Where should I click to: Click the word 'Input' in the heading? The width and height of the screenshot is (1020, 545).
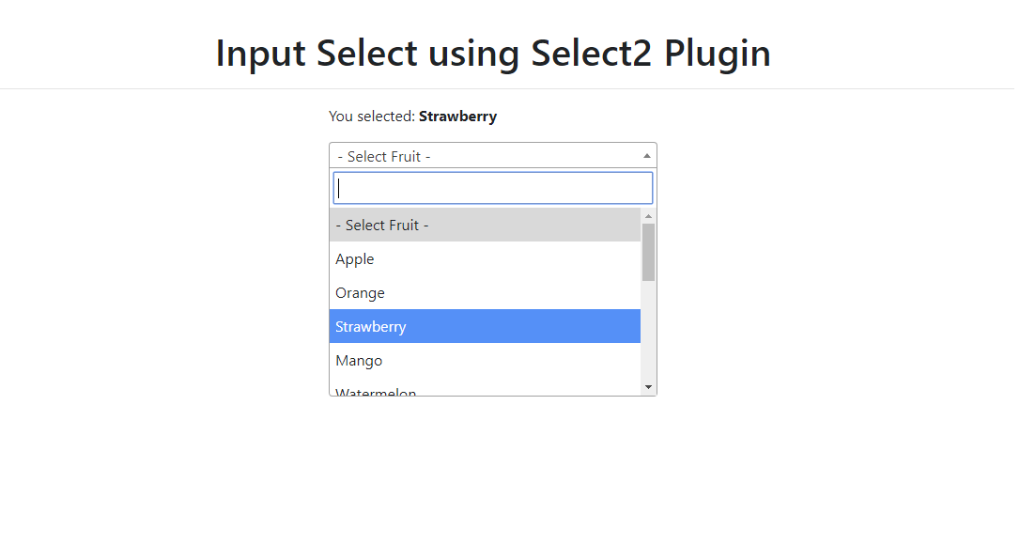(x=260, y=54)
